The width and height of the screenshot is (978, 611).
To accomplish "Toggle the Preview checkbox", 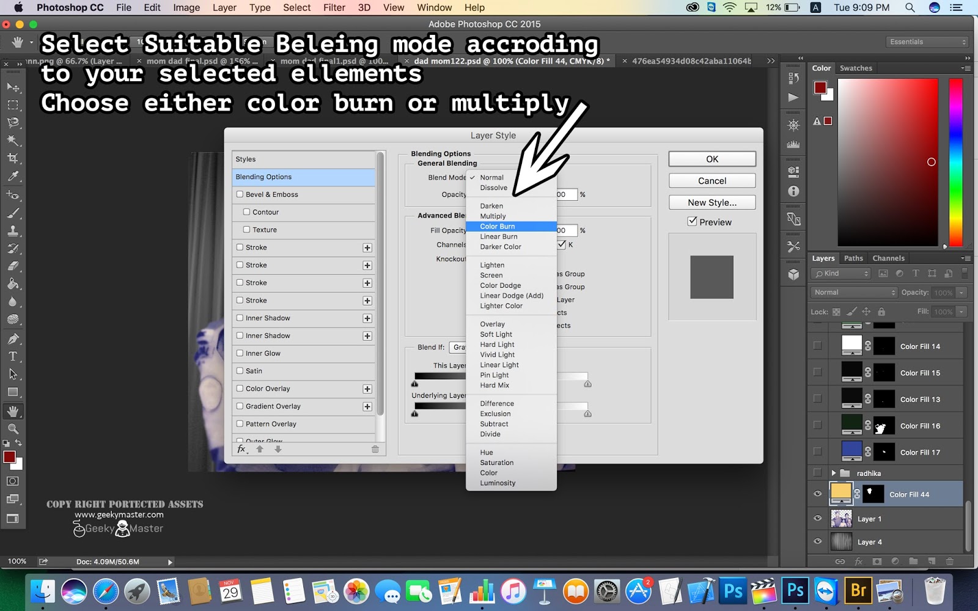I will pyautogui.click(x=692, y=221).
